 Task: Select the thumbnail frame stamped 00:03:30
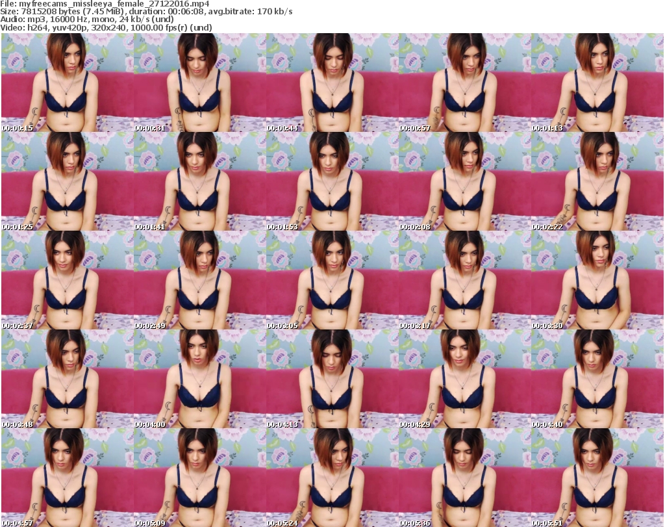coord(597,280)
